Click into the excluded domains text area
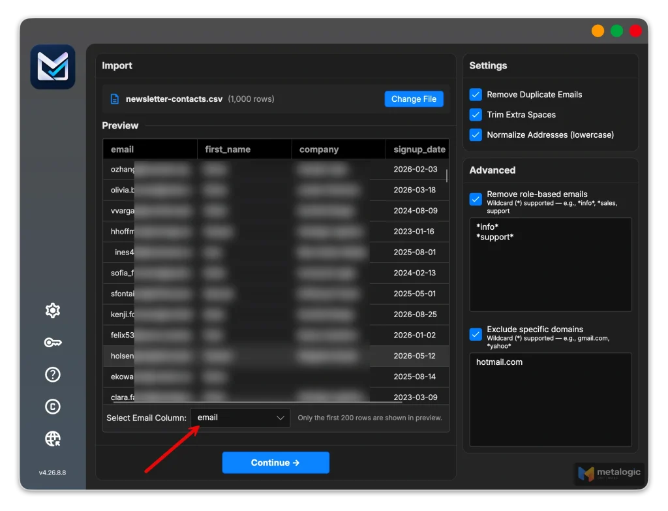This screenshot has height=511, width=668. 551,400
